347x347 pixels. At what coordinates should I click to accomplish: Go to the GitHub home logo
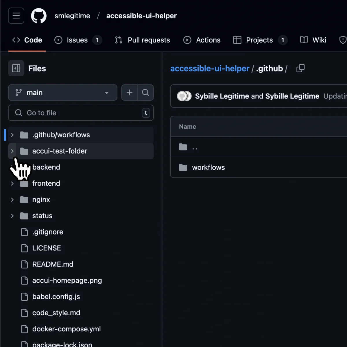pyautogui.click(x=39, y=16)
